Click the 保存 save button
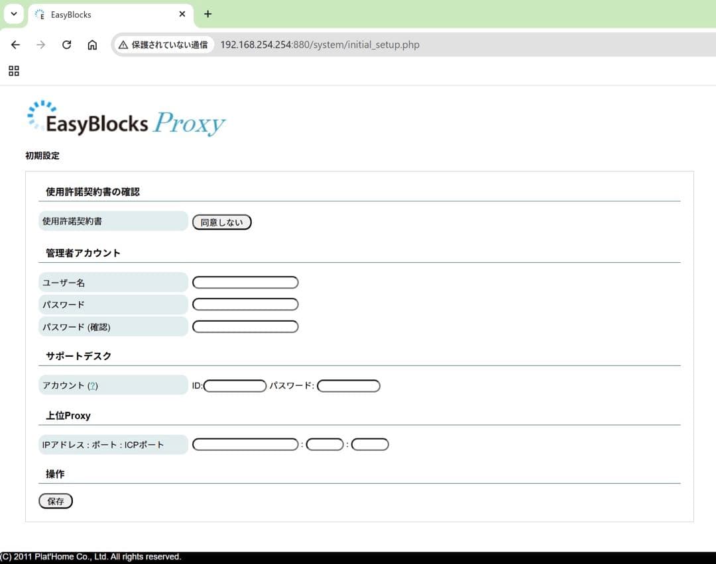The width and height of the screenshot is (716, 564). pyautogui.click(x=55, y=500)
